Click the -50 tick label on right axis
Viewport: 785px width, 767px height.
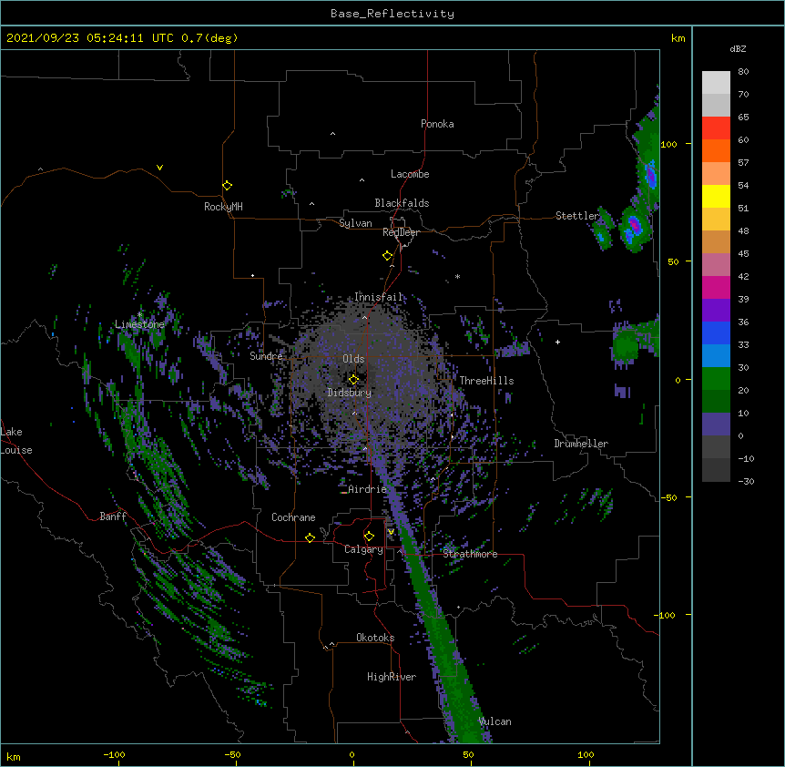pos(668,497)
